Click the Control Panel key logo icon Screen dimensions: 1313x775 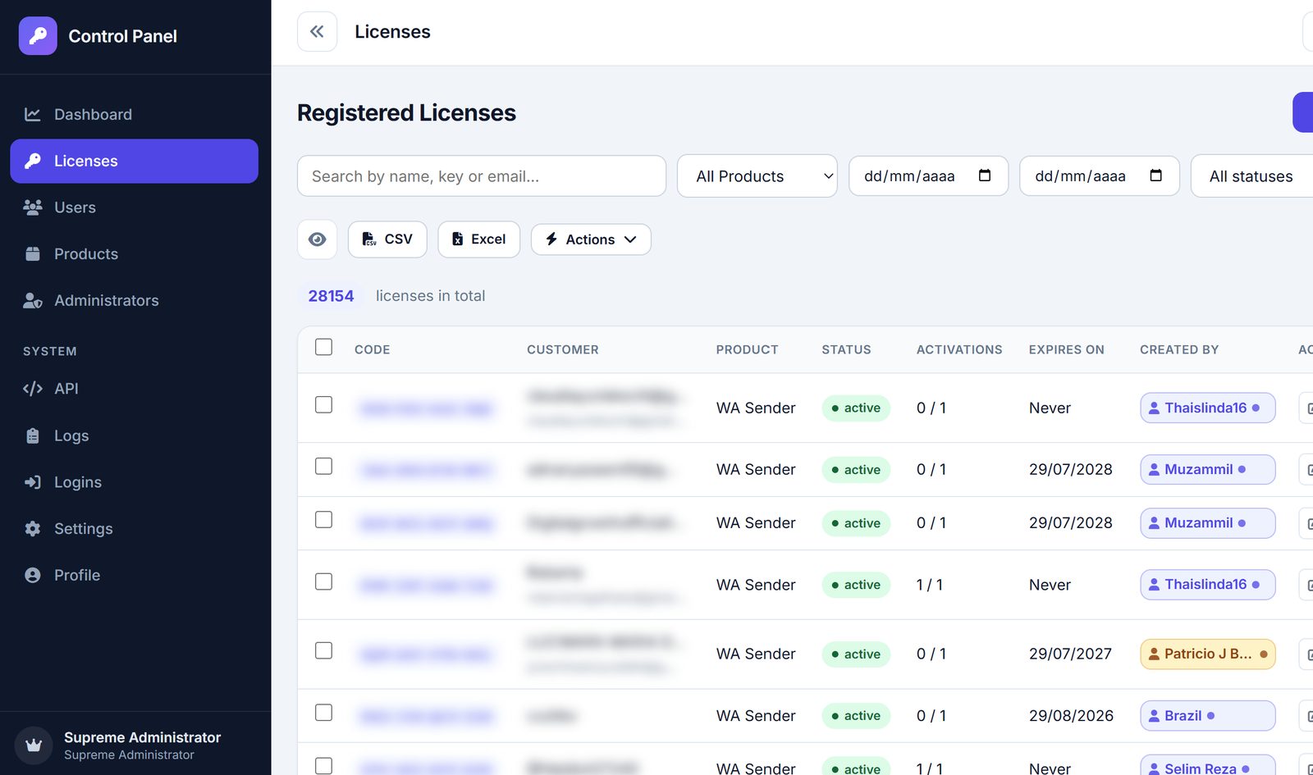[38, 36]
